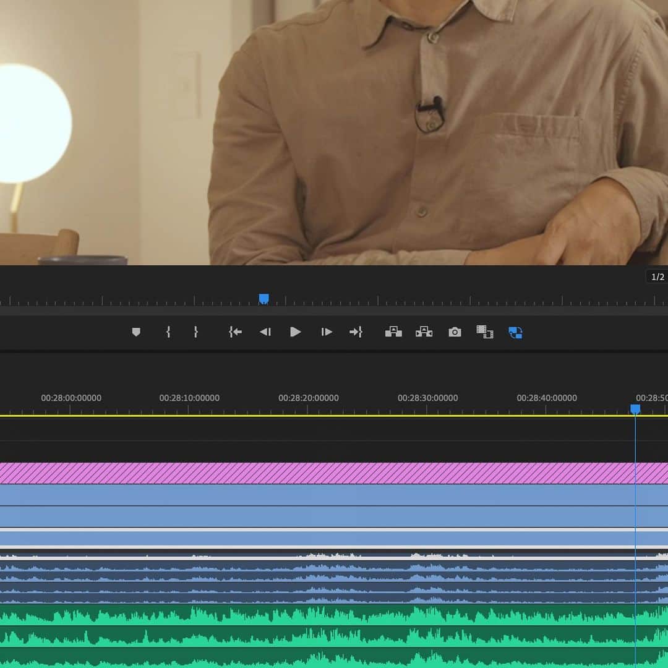Image resolution: width=668 pixels, height=668 pixels.
Task: Click the 00:28:40:00000 timecode on ruler
Action: [x=547, y=398]
